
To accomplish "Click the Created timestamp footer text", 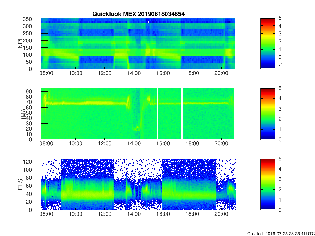I will (281, 233).
